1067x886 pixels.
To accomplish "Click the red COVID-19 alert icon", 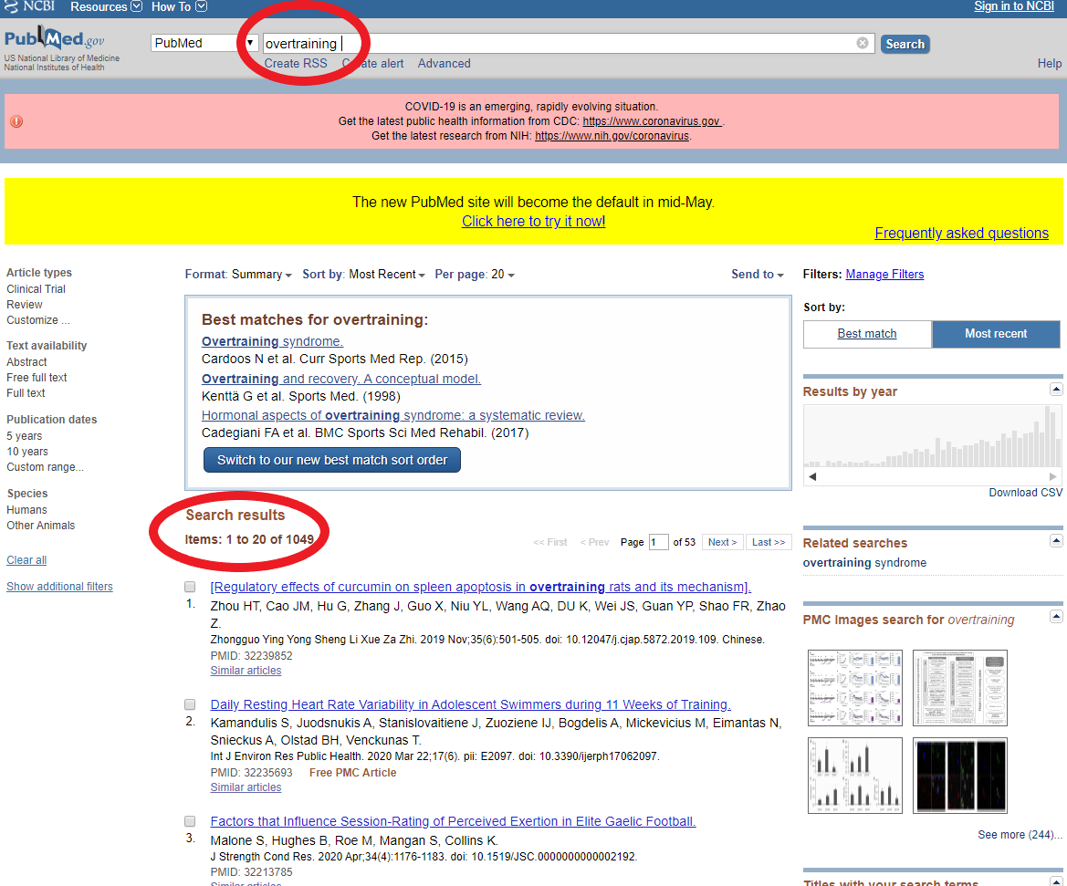I will coord(16,121).
